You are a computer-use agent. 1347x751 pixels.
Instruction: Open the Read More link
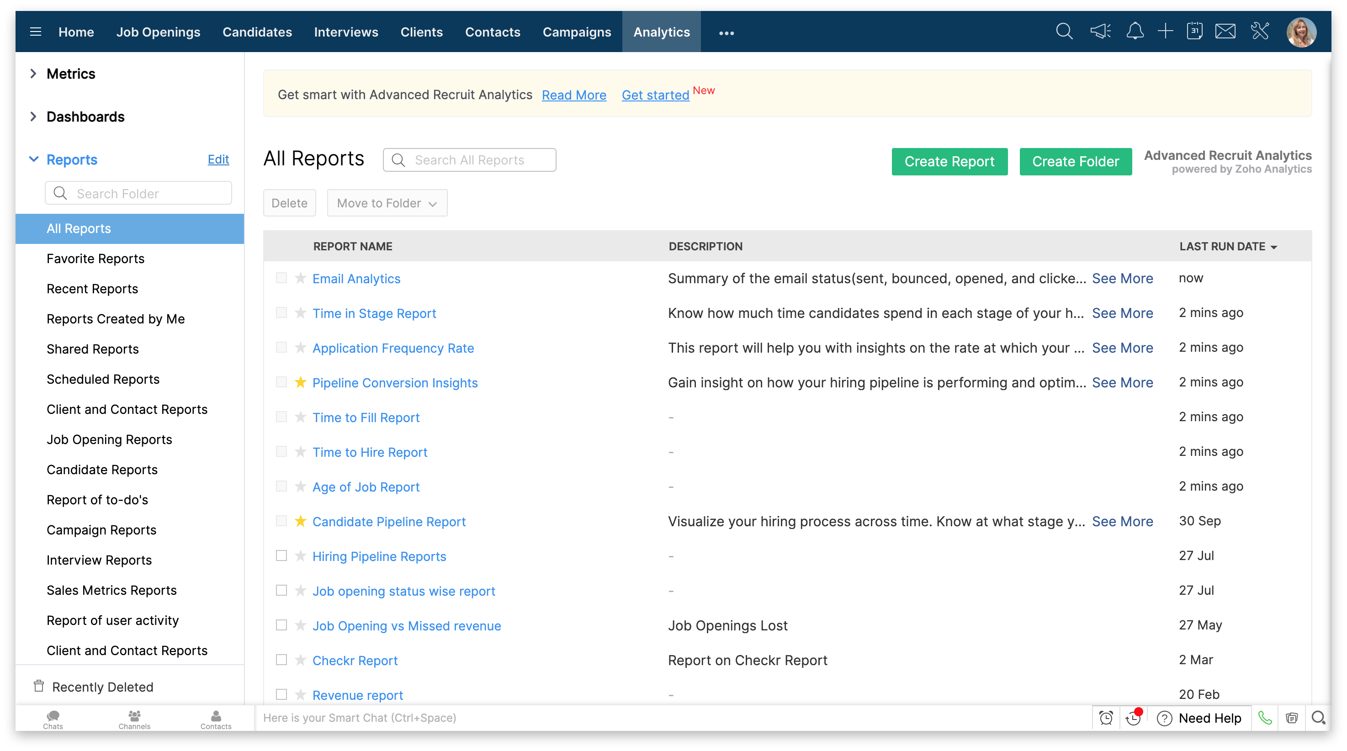point(573,95)
